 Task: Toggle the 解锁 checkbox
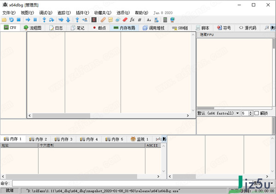pos(257,113)
